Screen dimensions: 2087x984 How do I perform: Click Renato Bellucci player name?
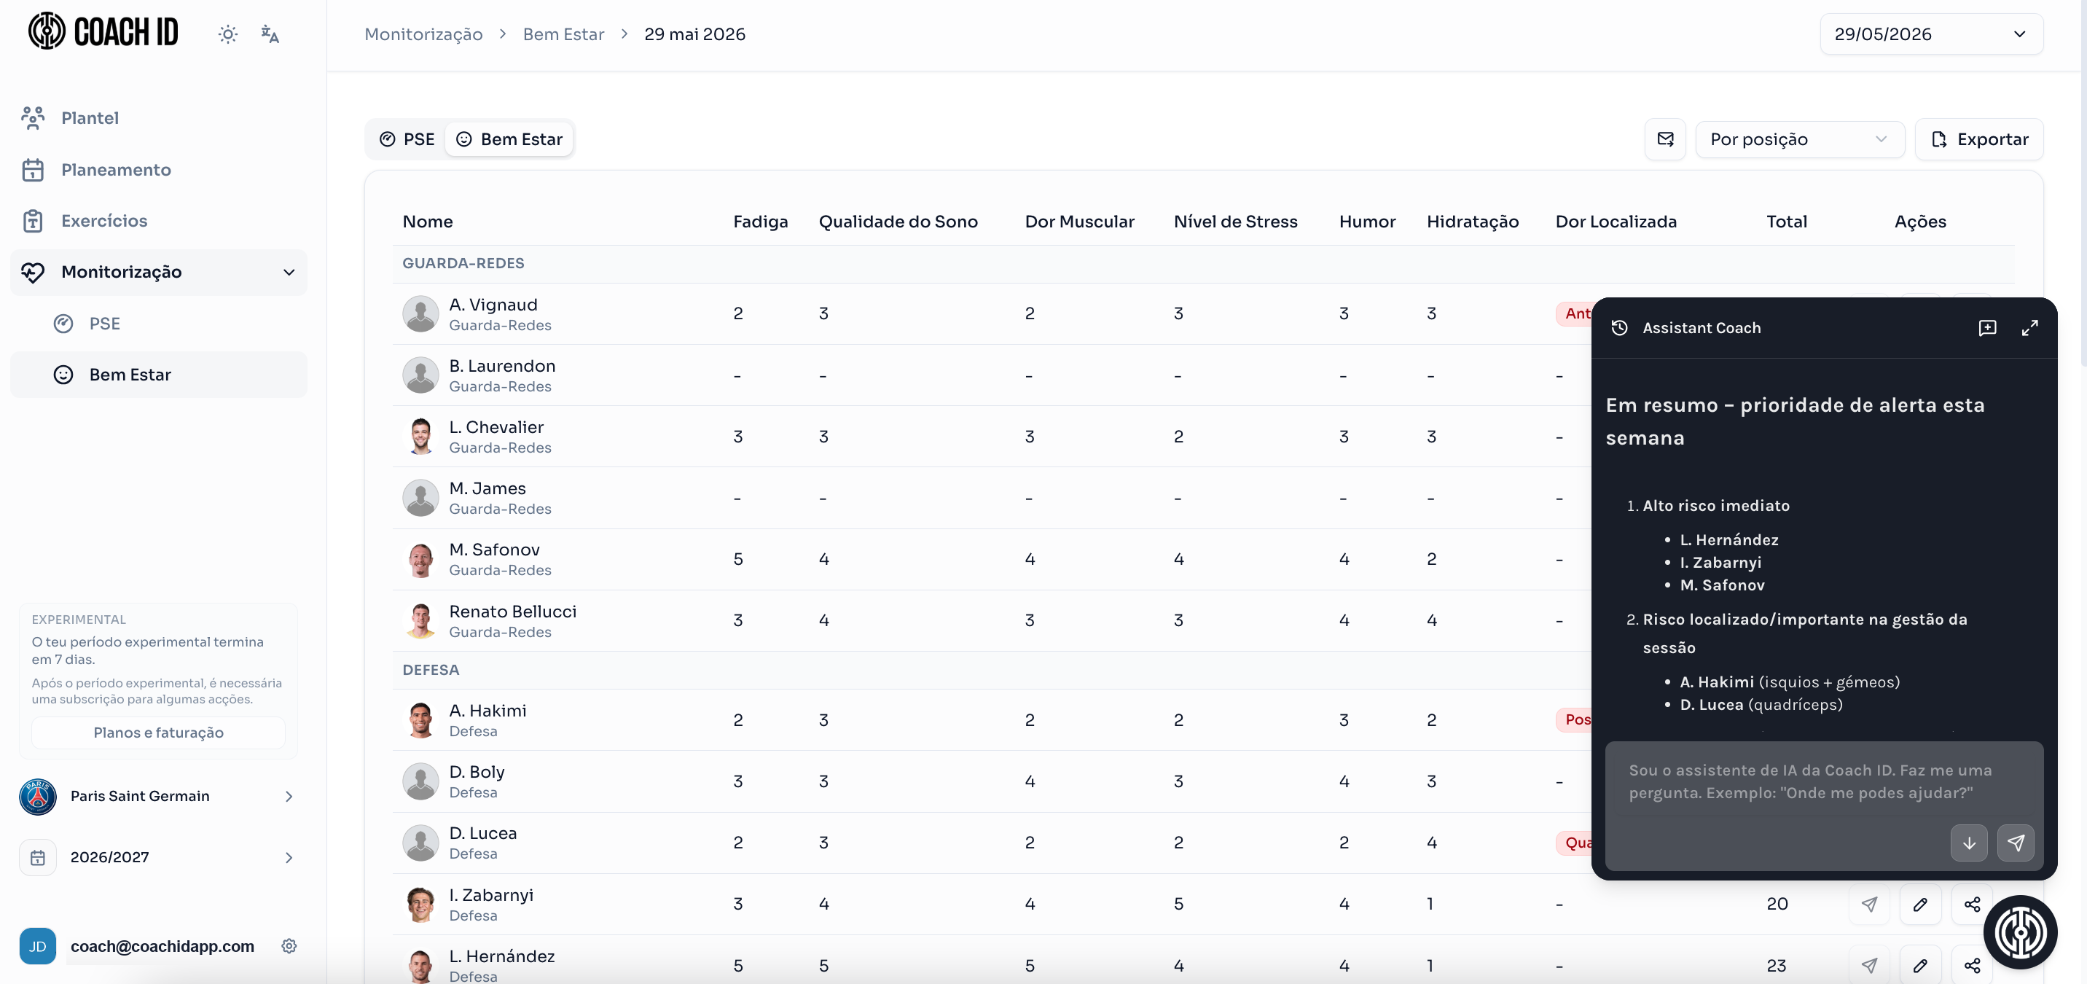click(513, 611)
